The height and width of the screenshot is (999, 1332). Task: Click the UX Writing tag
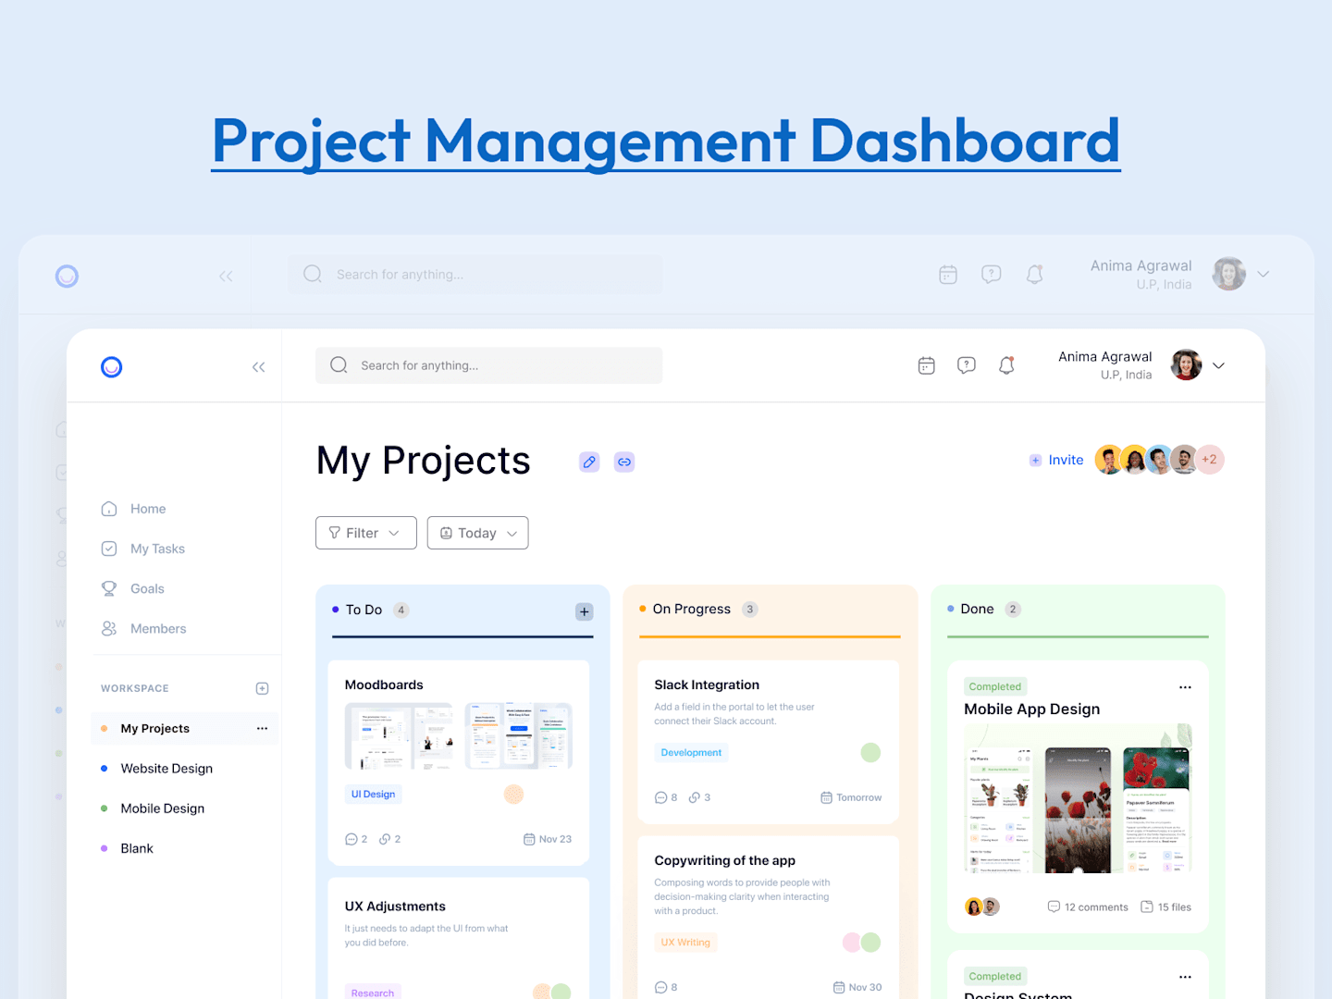685,943
